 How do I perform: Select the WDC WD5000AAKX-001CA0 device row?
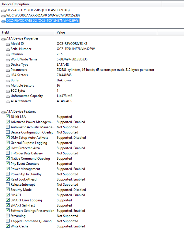[43, 15]
